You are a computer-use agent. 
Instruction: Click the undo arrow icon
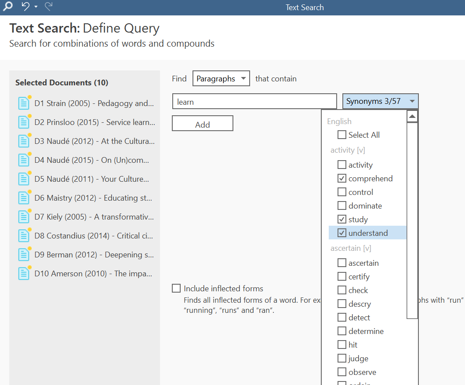point(25,7)
